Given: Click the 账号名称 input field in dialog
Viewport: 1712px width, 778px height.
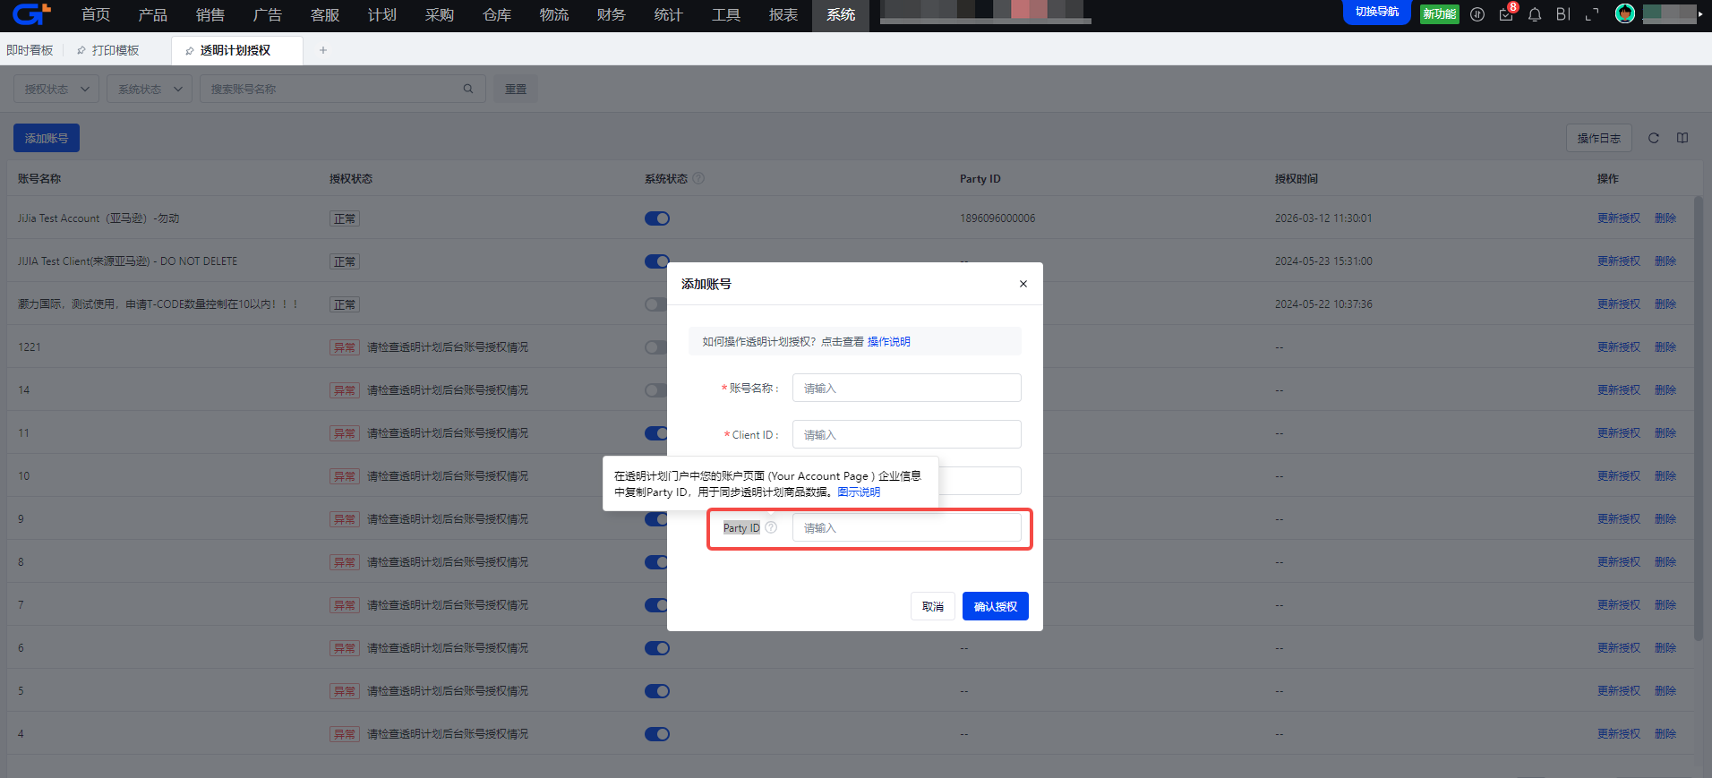Looking at the screenshot, I should [906, 388].
